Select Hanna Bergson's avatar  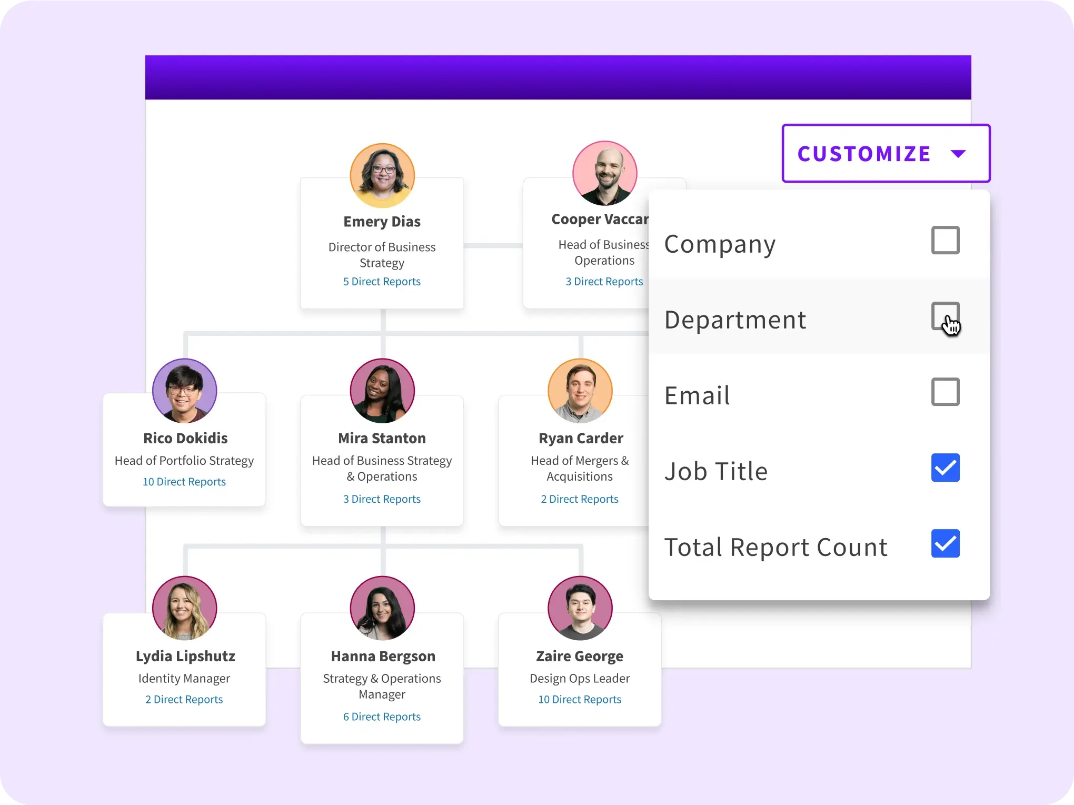pos(382,608)
